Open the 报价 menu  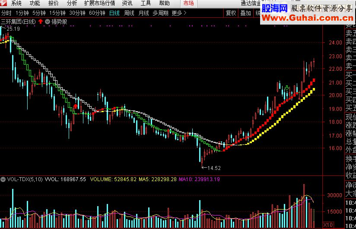53,3
